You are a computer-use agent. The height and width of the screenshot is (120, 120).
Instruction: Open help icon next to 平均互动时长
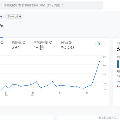pos(51,43)
